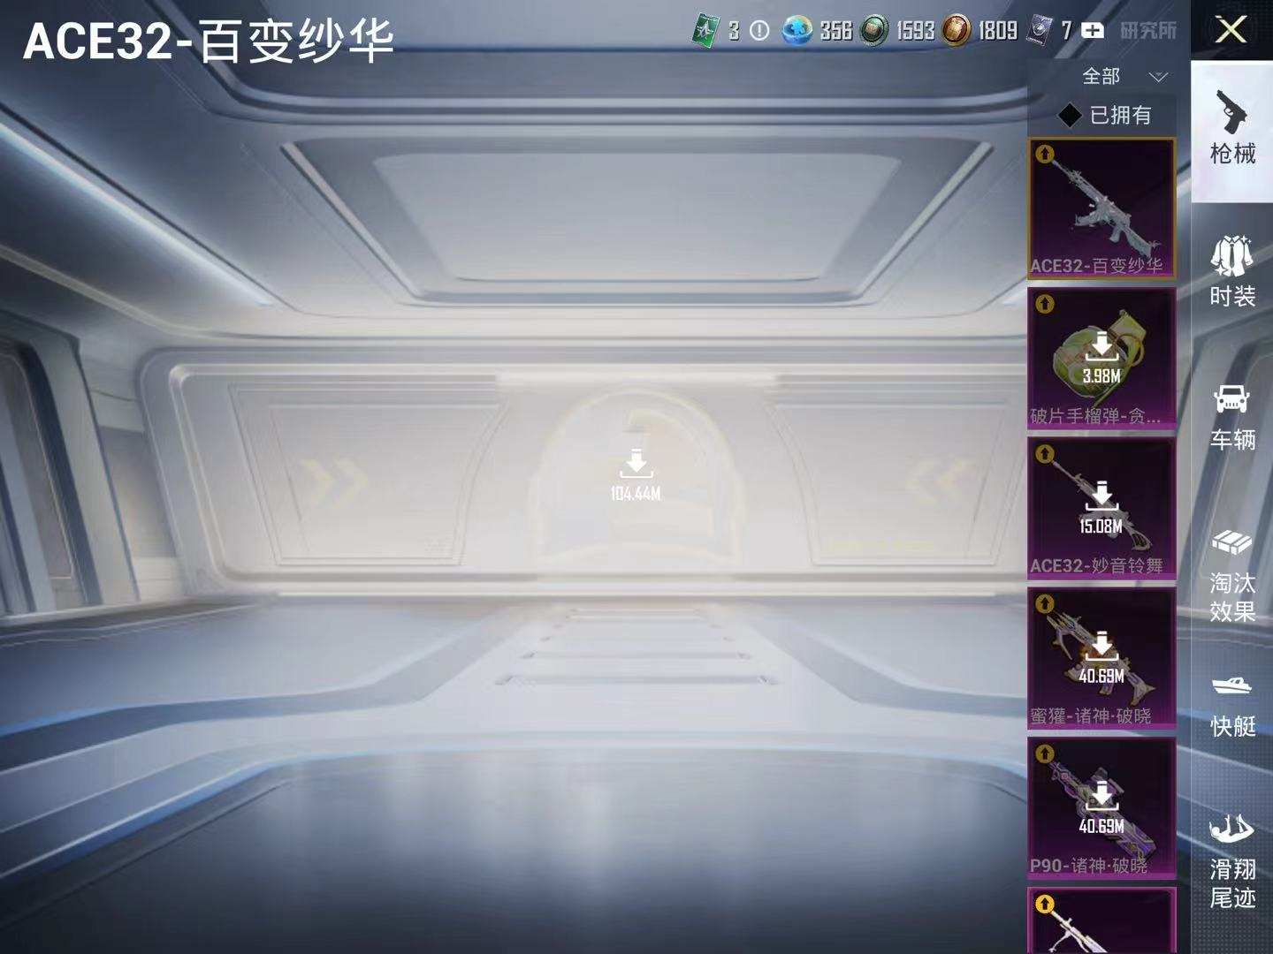The width and height of the screenshot is (1273, 954).
Task: Click the green ticket currency icon
Action: (703, 29)
